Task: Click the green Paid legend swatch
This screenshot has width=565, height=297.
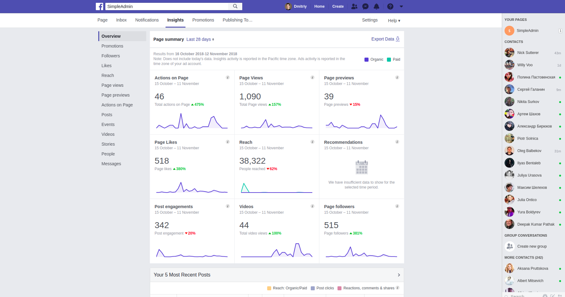Action: [x=389, y=60]
